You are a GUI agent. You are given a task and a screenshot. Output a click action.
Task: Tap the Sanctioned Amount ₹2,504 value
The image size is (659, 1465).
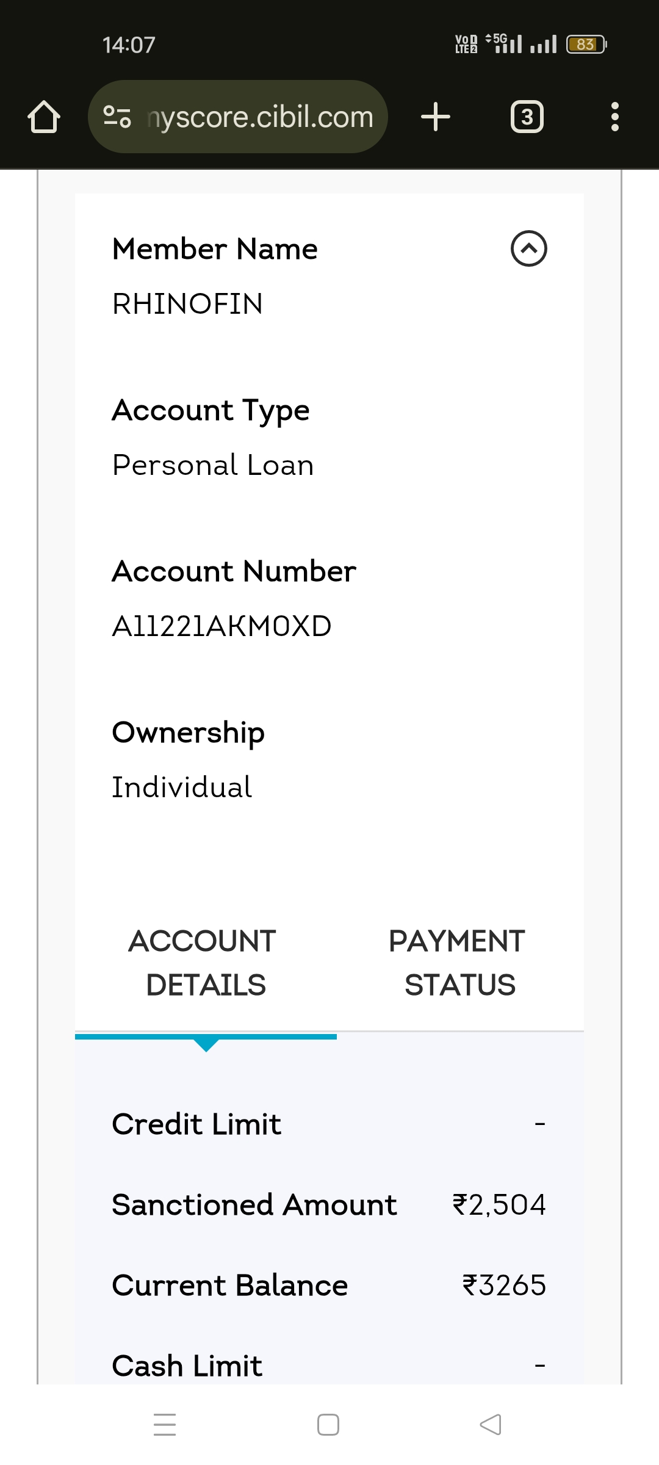point(499,1205)
